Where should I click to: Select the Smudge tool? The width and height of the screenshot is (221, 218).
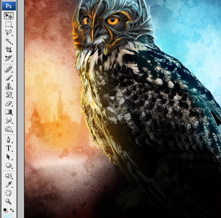click(x=9, y=120)
